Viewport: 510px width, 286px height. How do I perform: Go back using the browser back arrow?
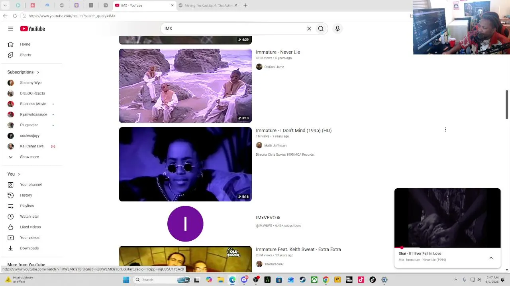point(5,16)
